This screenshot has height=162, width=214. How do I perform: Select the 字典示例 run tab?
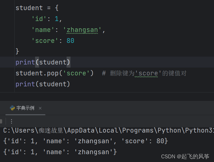point(25,108)
